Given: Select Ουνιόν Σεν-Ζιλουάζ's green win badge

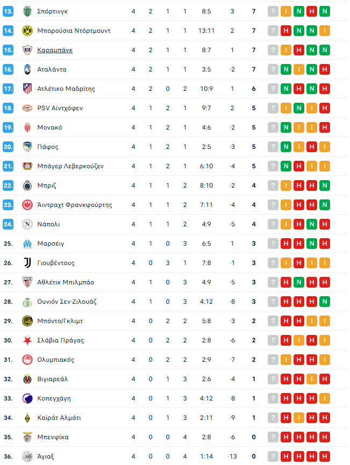Looking at the screenshot, I should (x=324, y=302).
